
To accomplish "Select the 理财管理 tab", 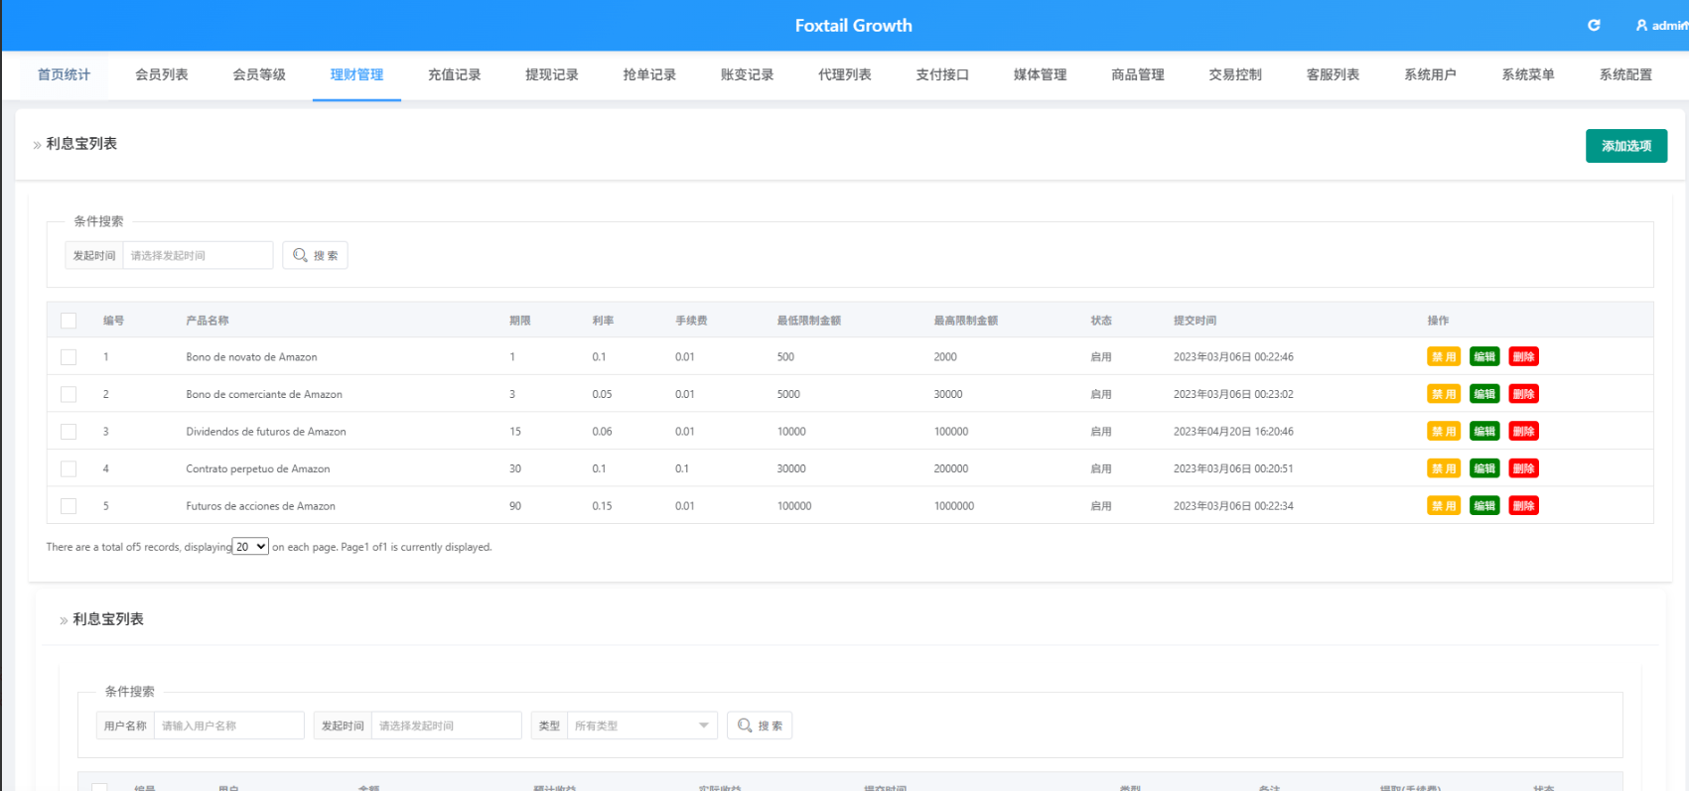I will tap(356, 74).
